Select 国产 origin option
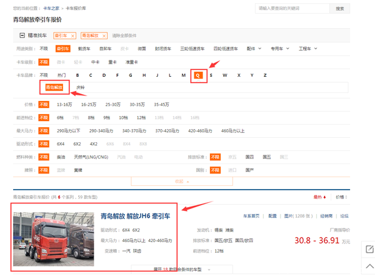Viewport: 375px width, 277px height. tap(249, 170)
